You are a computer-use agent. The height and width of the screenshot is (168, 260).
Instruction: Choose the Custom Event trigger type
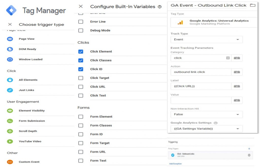pos(29,162)
